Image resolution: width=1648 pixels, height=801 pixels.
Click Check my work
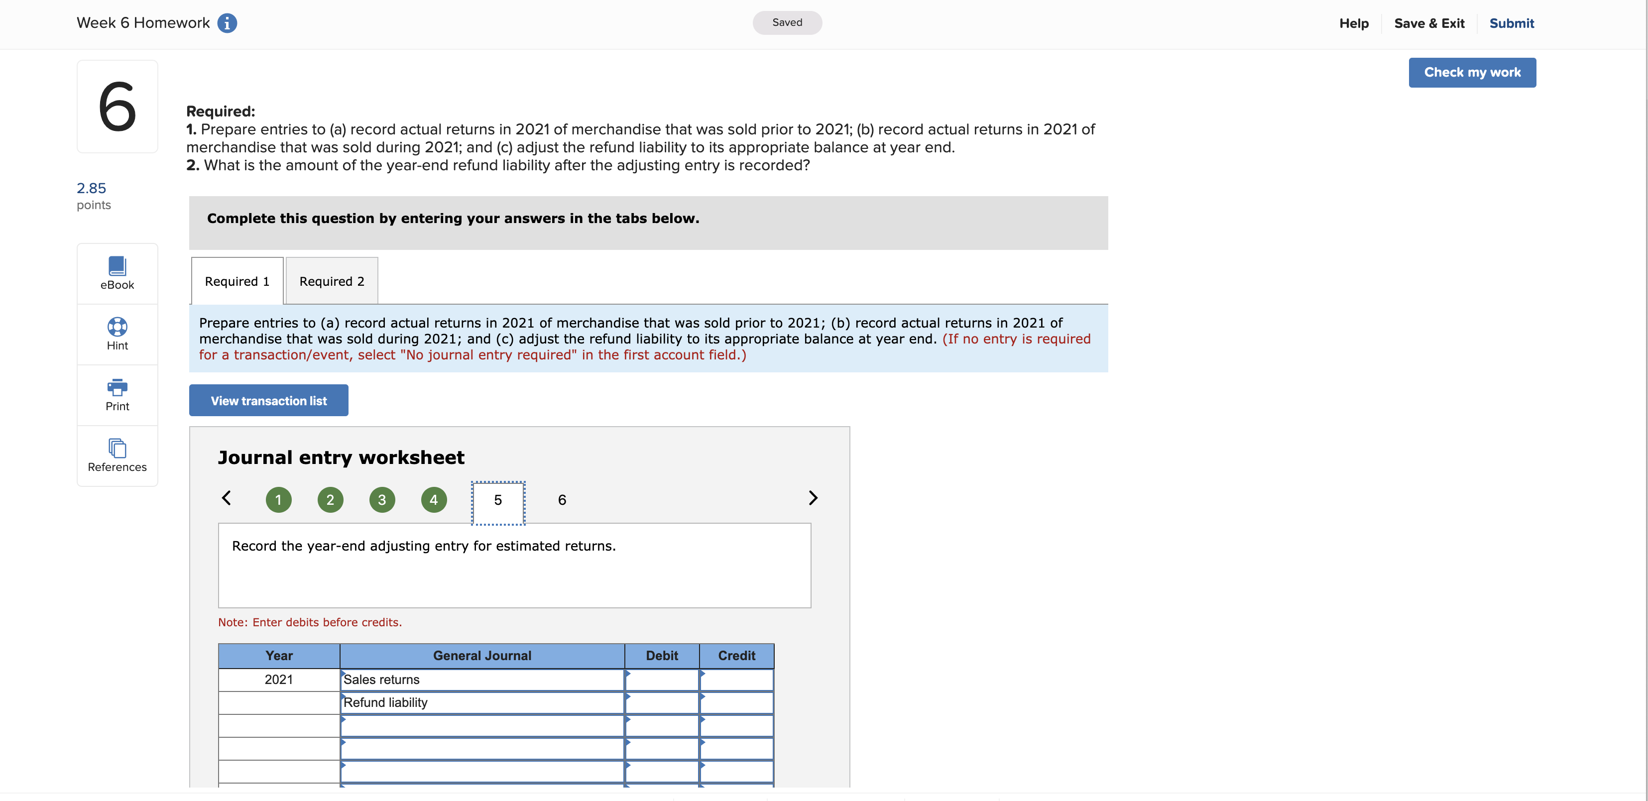pyautogui.click(x=1472, y=72)
